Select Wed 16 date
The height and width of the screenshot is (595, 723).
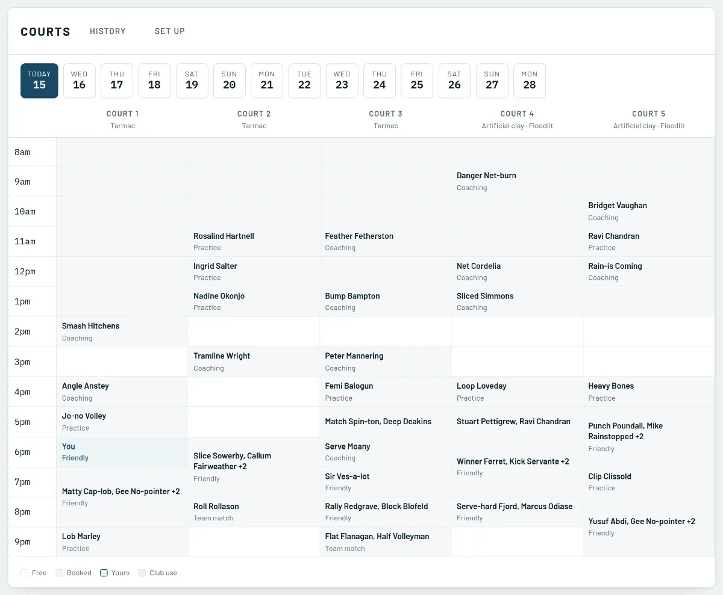point(80,81)
